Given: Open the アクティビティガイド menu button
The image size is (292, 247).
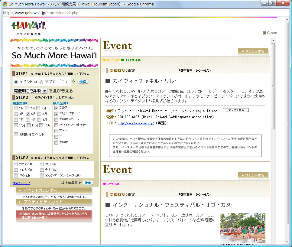Looking at the screenshot, I should [x=54, y=202].
